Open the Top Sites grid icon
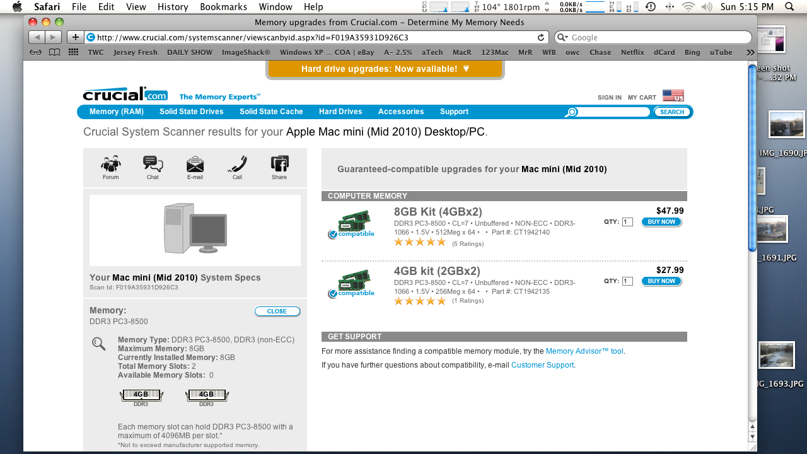 pos(74,52)
